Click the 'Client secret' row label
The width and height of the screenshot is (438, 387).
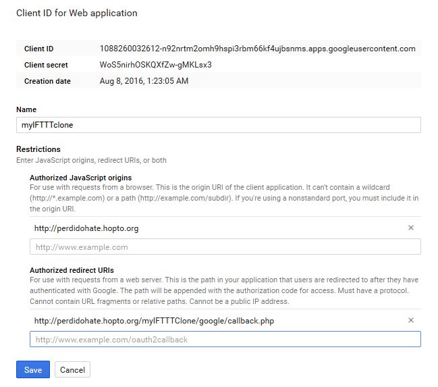point(47,65)
